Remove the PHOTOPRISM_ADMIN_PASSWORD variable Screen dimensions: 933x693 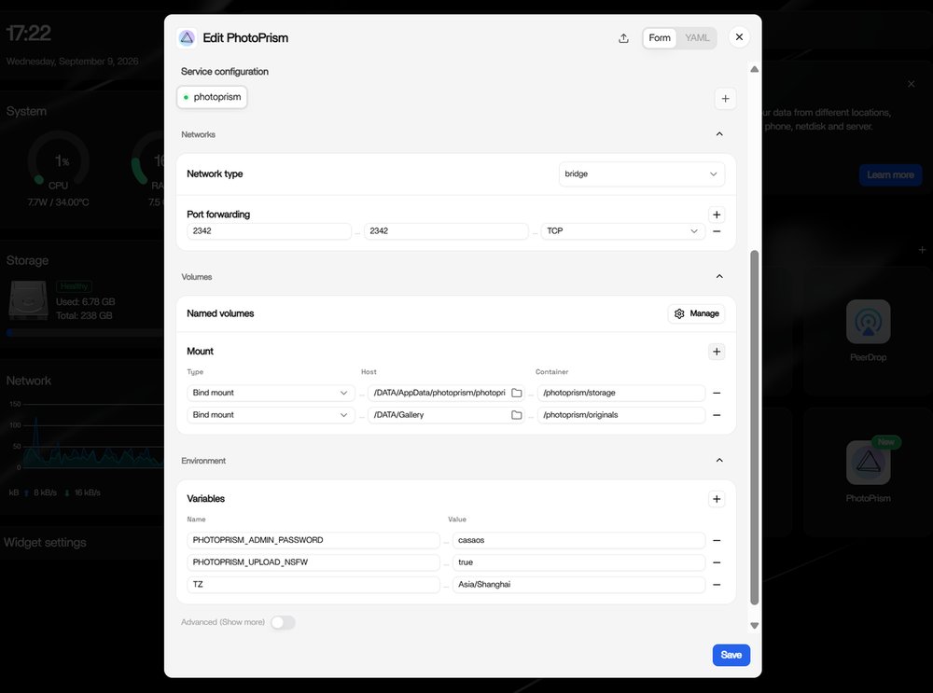click(x=717, y=540)
